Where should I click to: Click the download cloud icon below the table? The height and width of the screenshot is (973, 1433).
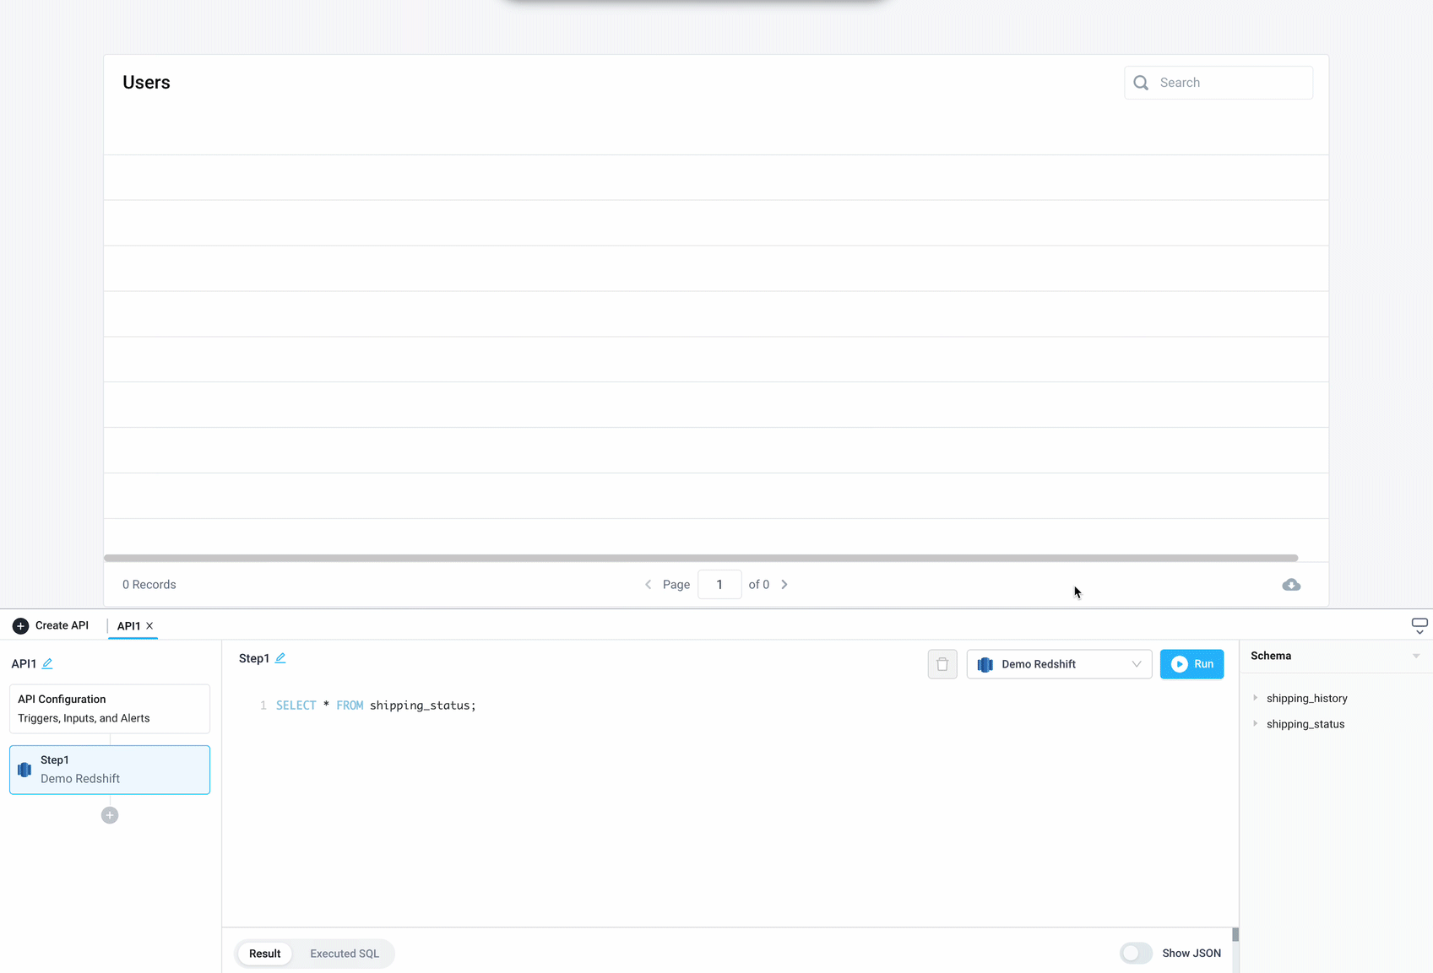click(x=1290, y=584)
